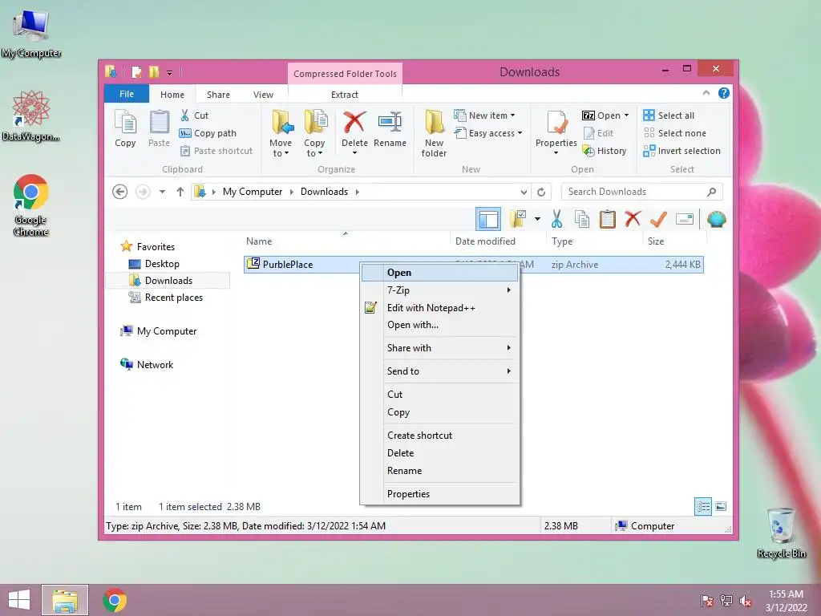Image resolution: width=821 pixels, height=616 pixels.
Task: Click the muted volume tray icon
Action: pyautogui.click(x=745, y=601)
